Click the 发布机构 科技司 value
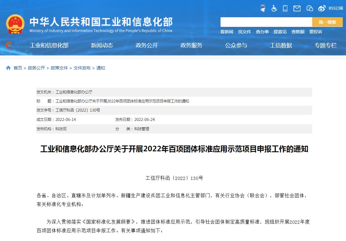Screen dimensions: 346x241 61,129
